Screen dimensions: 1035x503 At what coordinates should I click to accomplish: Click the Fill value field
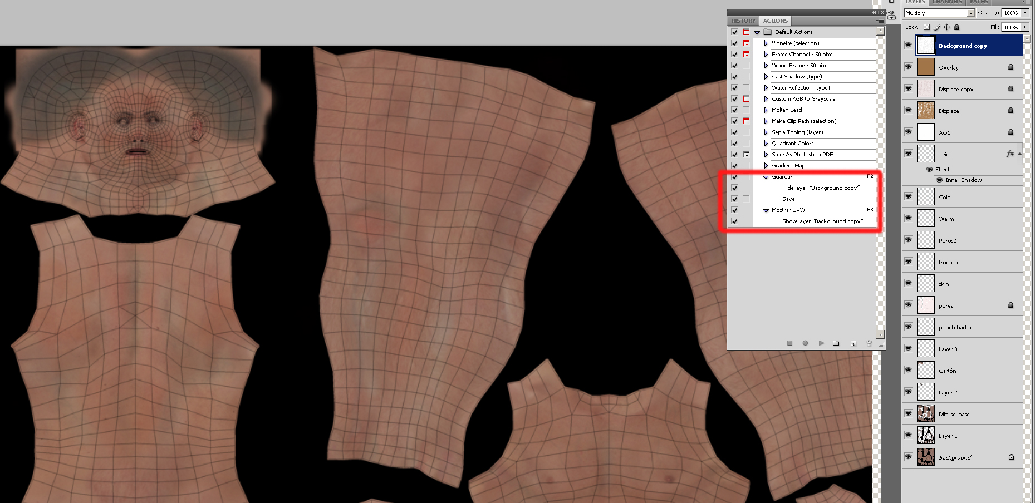[1011, 27]
